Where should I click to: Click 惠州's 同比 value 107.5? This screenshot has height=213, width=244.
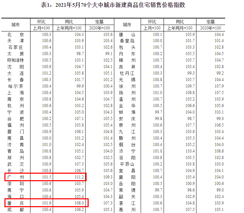190,210
